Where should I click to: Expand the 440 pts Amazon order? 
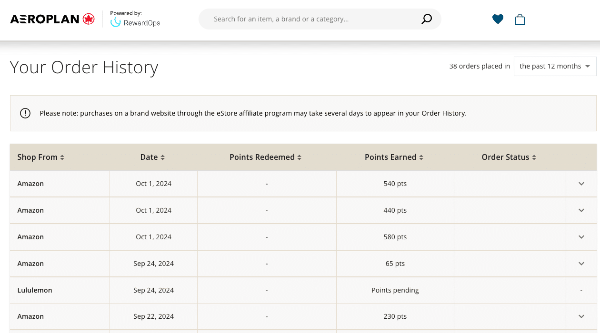tap(581, 210)
